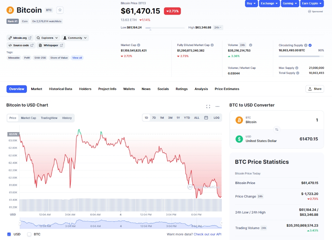Image resolution: width=332 pixels, height=240 pixels.
Task: Open the Socials tab
Action: pyautogui.click(x=163, y=89)
